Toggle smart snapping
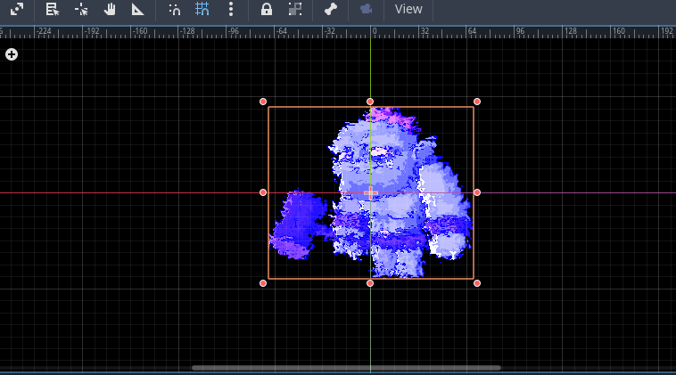 click(174, 9)
